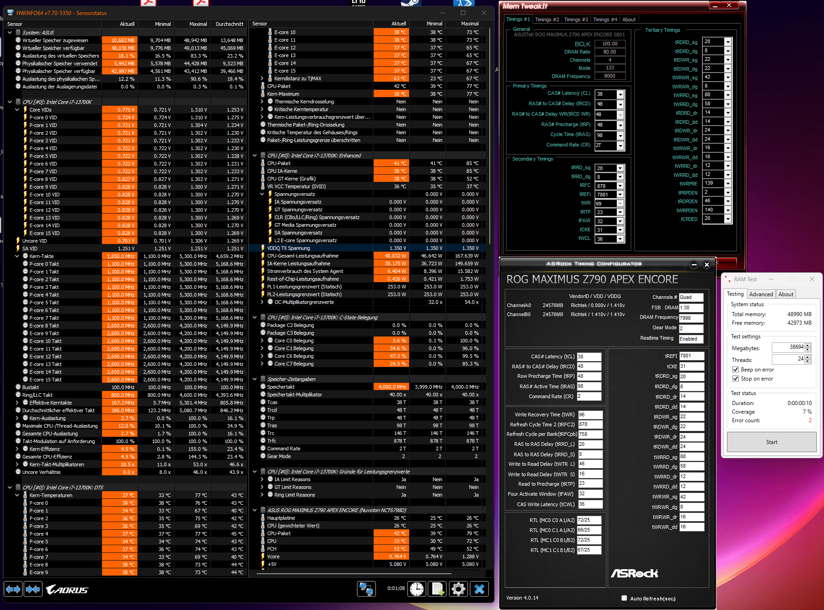Click the CAS# Latency (tCL) field in ASRock Configurator
824x610 pixels.
(x=589, y=356)
